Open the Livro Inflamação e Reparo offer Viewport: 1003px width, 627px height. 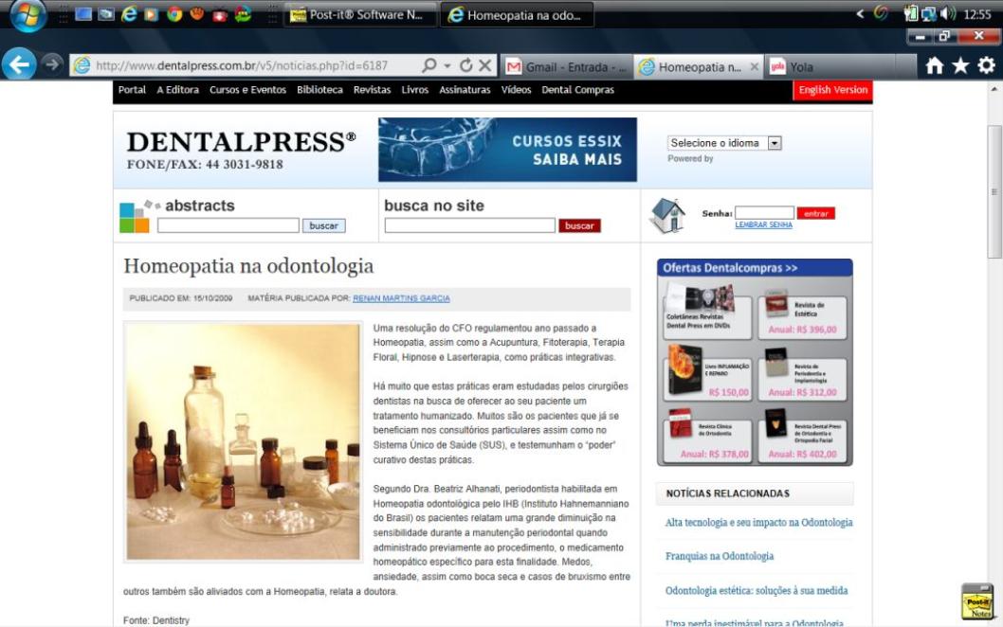pyautogui.click(x=707, y=374)
